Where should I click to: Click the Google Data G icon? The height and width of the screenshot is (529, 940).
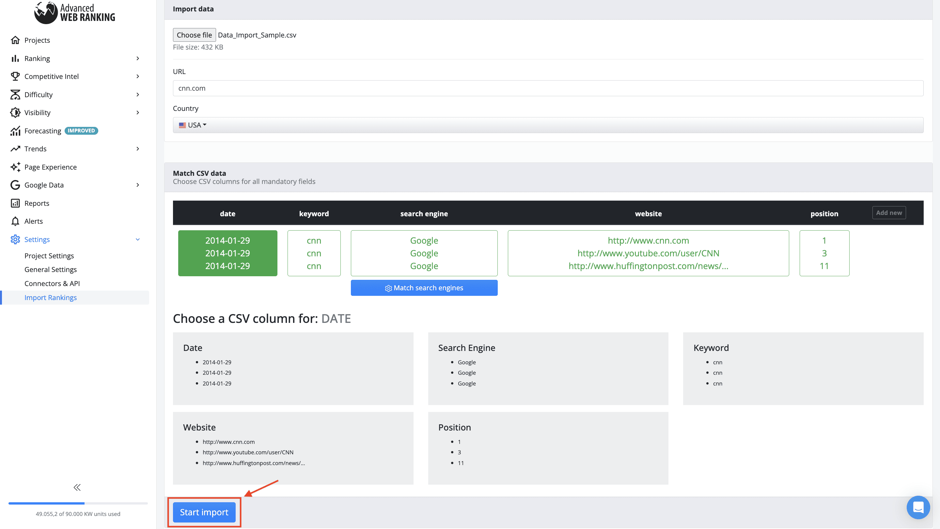15,185
